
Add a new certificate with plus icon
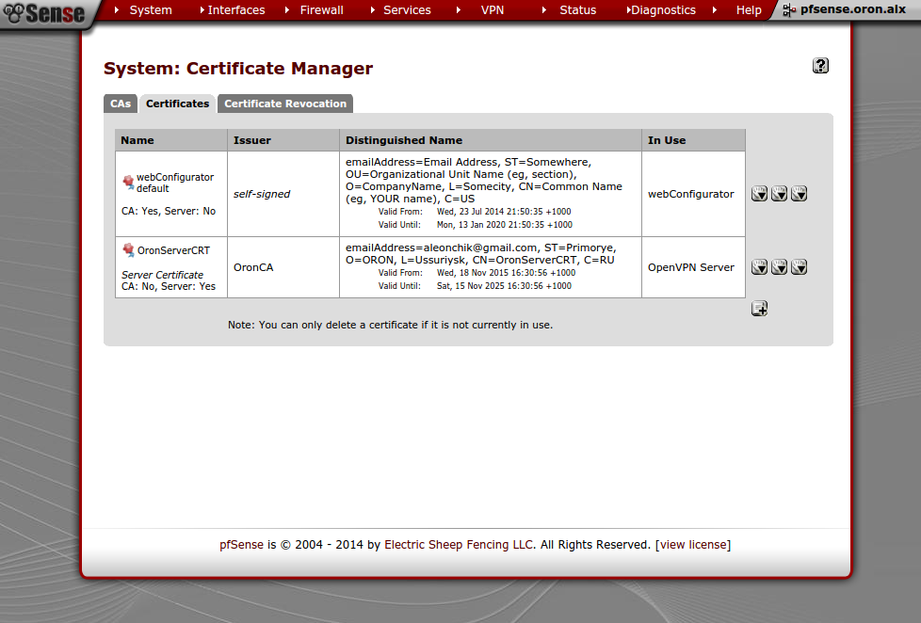[759, 309]
